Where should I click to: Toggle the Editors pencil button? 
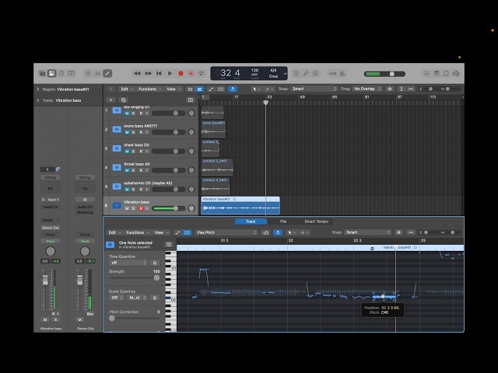pyautogui.click(x=107, y=73)
